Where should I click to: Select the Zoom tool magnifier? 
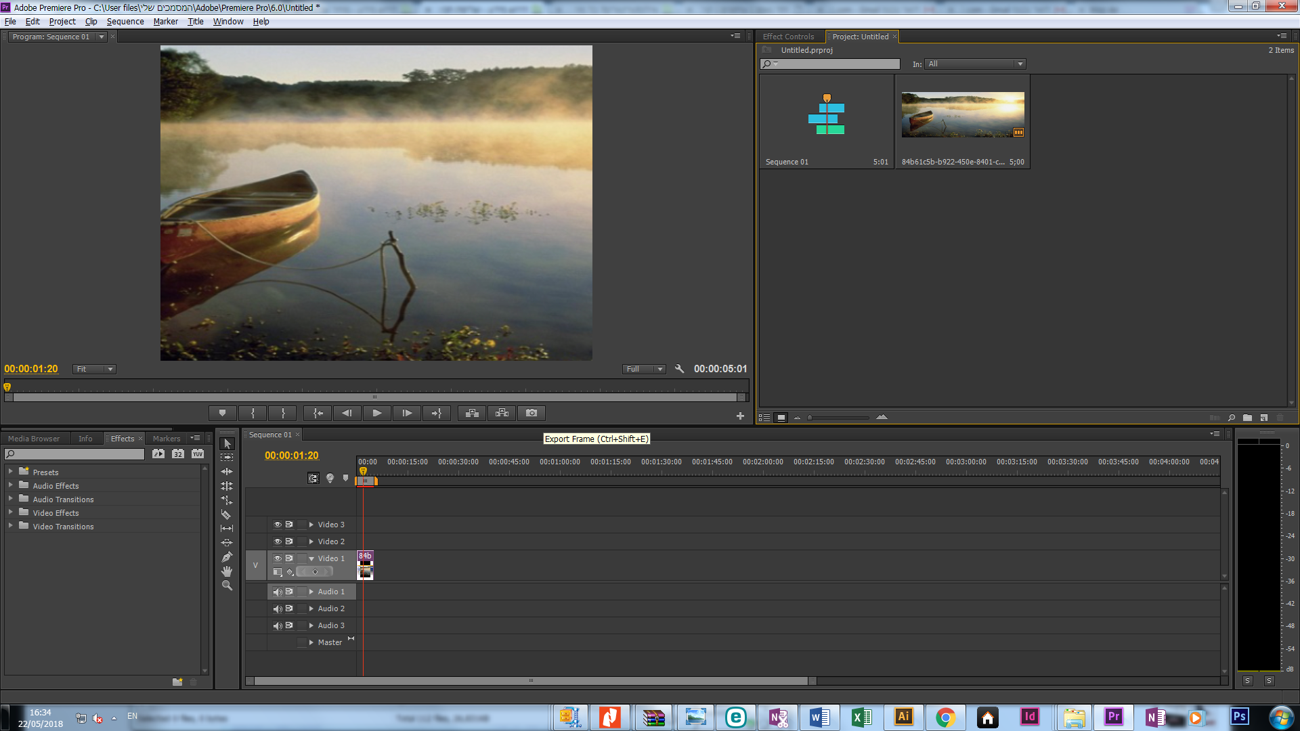point(227,585)
